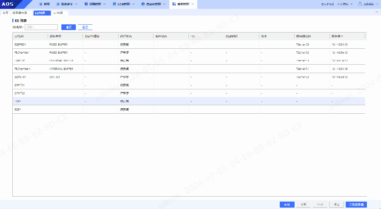Open the admin account dropdown arrow
The height and width of the screenshot is (209, 381).
click(x=377, y=4)
